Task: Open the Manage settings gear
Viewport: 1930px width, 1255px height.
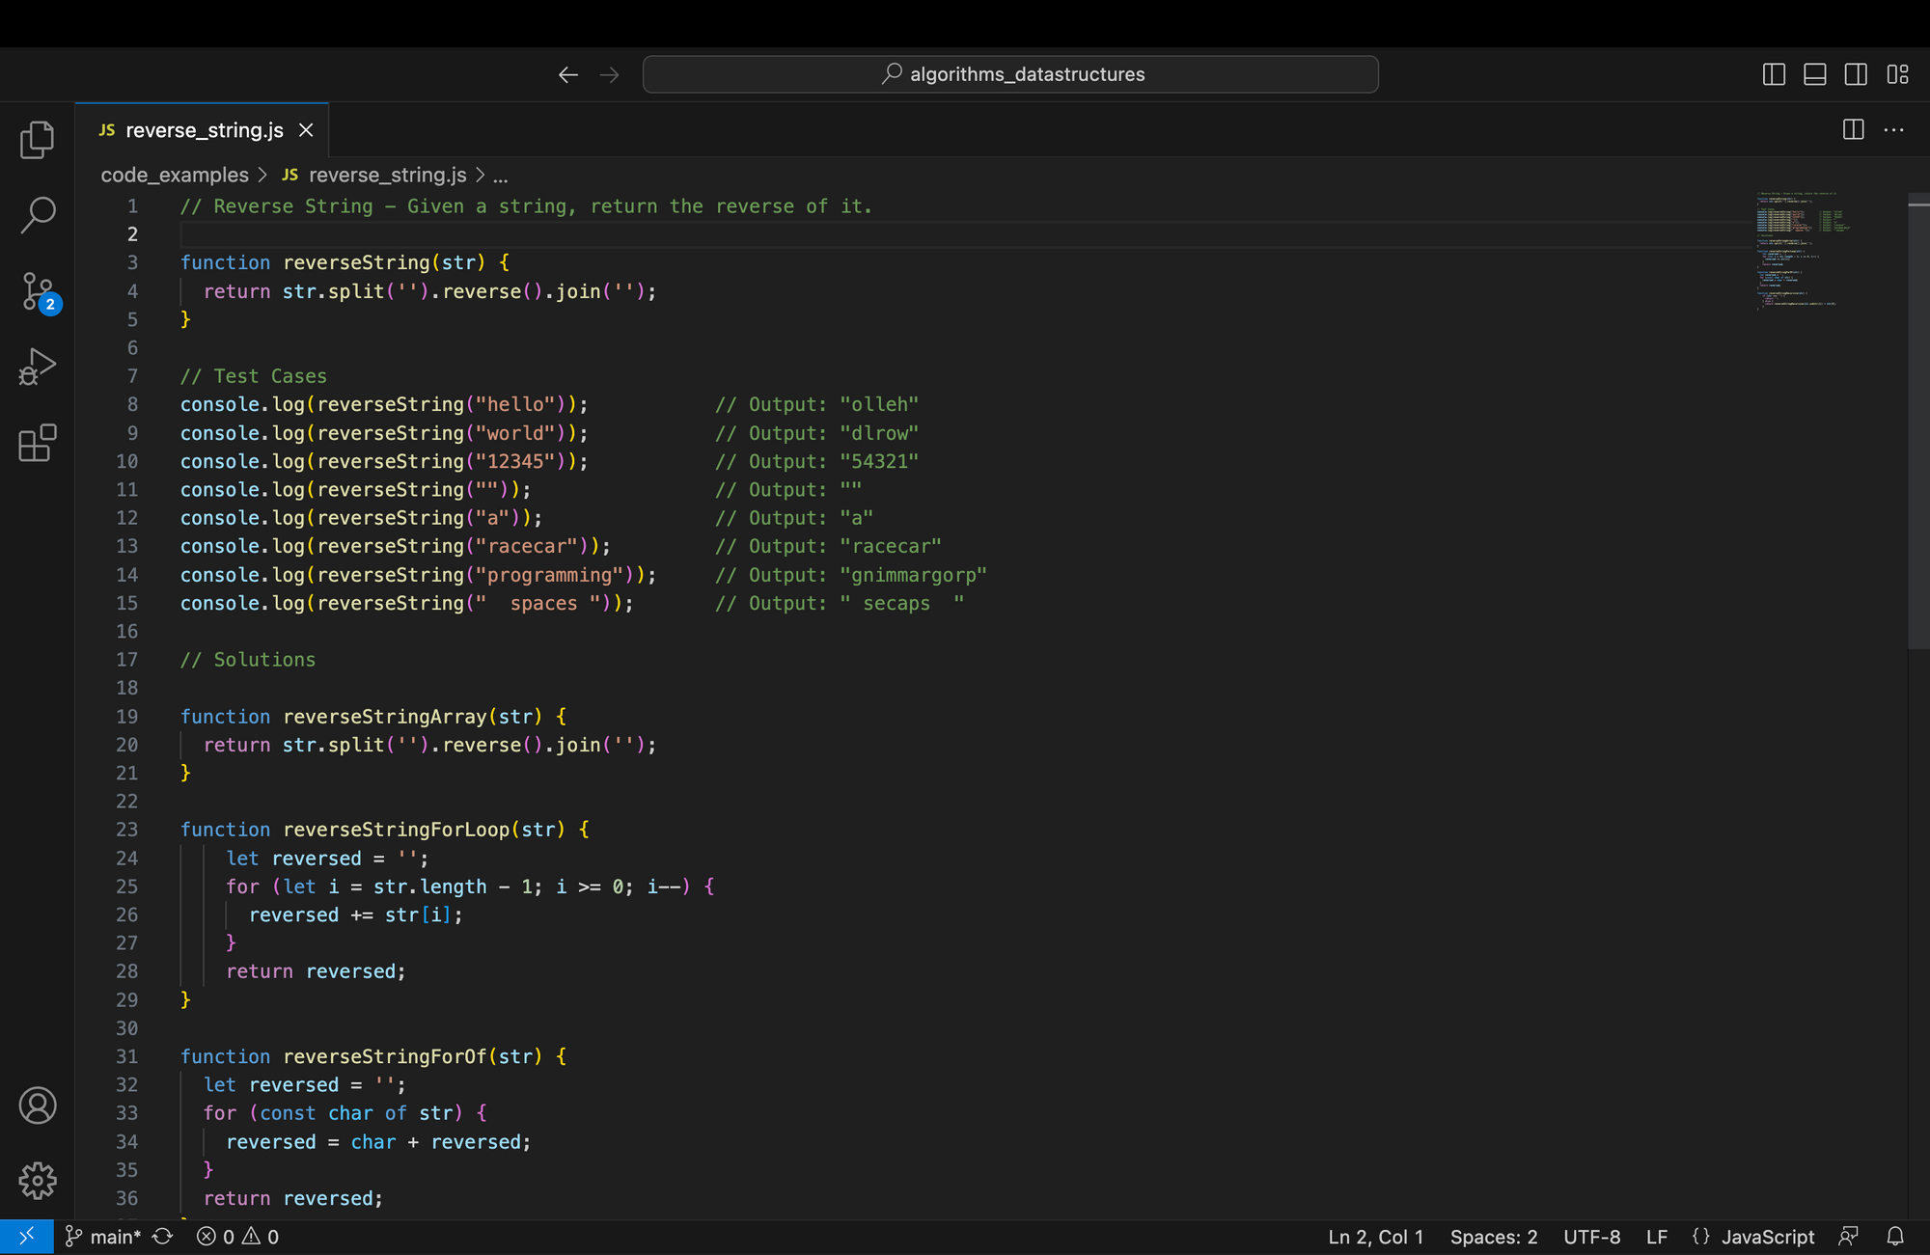Action: 37,1181
